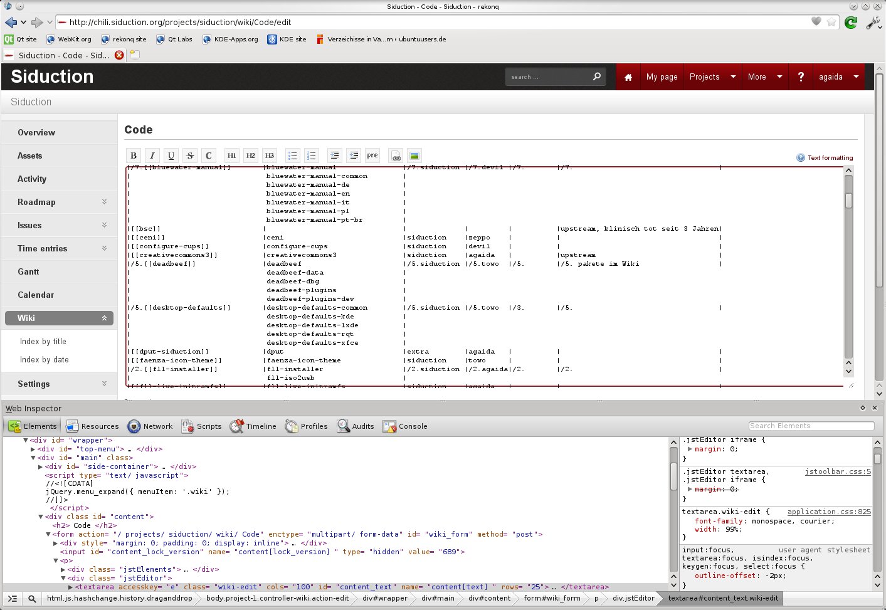Open a new browser tab
886x610 pixels.
tap(135, 55)
